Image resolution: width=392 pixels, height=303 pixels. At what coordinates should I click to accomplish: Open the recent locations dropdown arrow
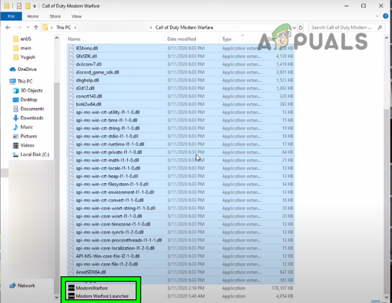28,27
